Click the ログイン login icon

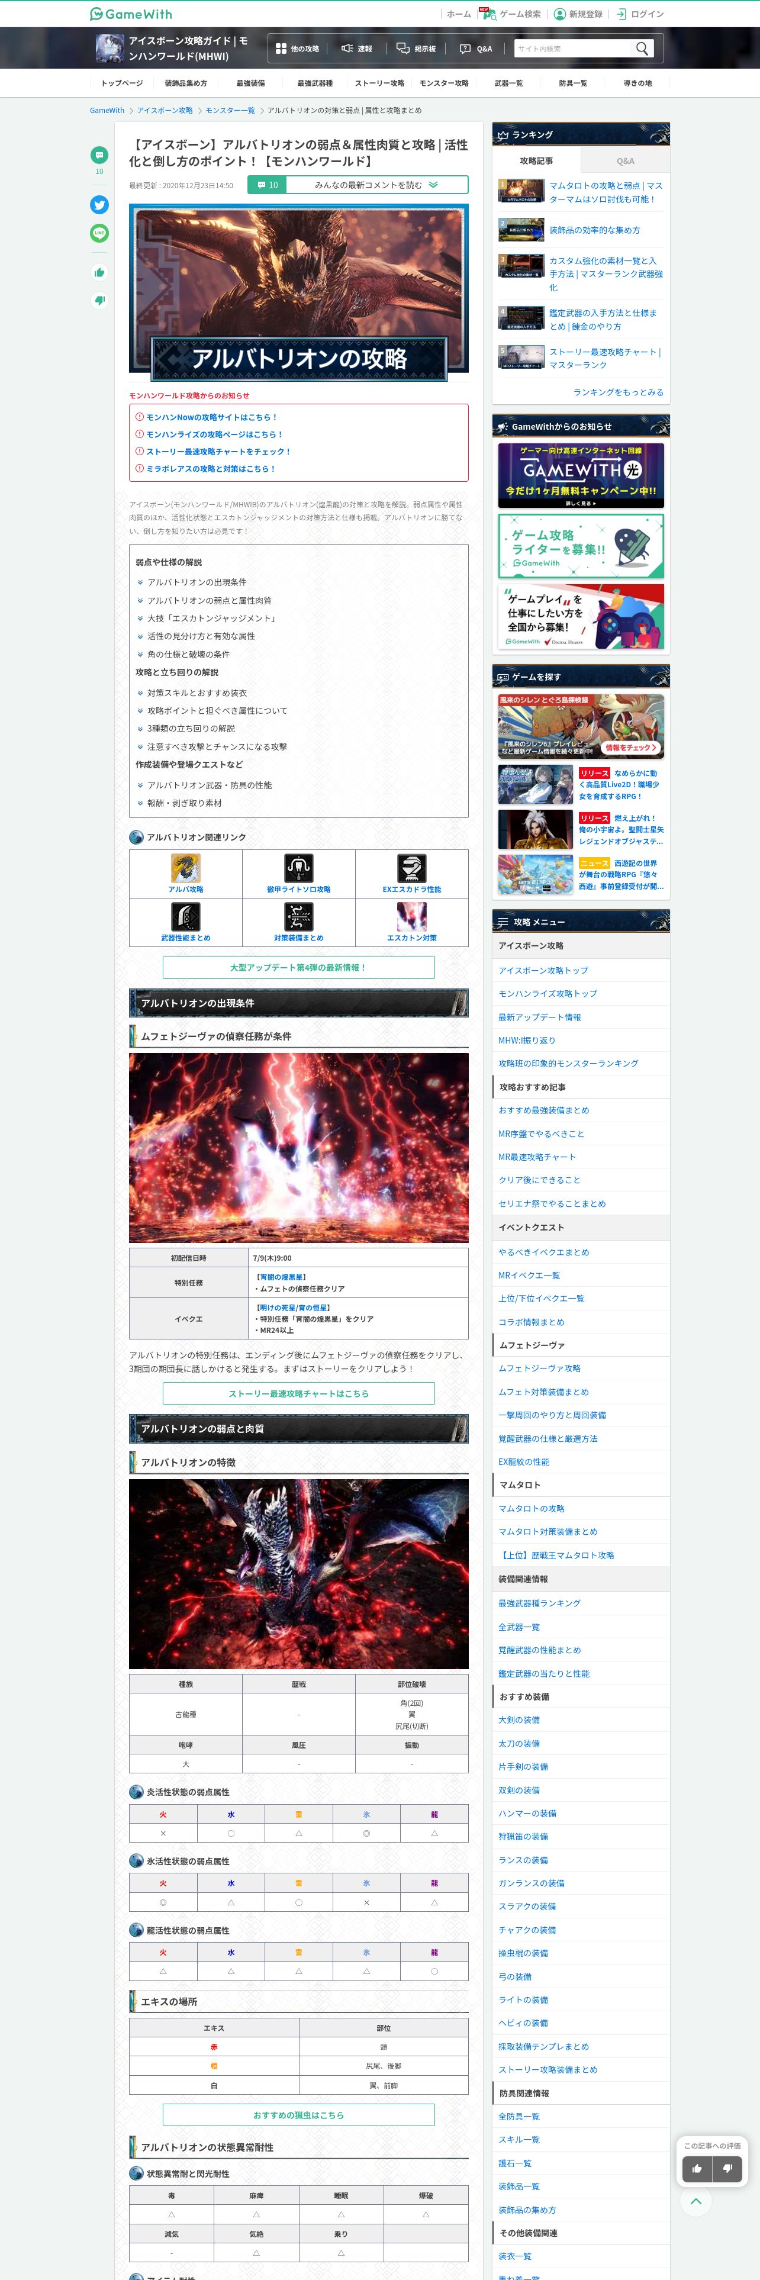[621, 14]
